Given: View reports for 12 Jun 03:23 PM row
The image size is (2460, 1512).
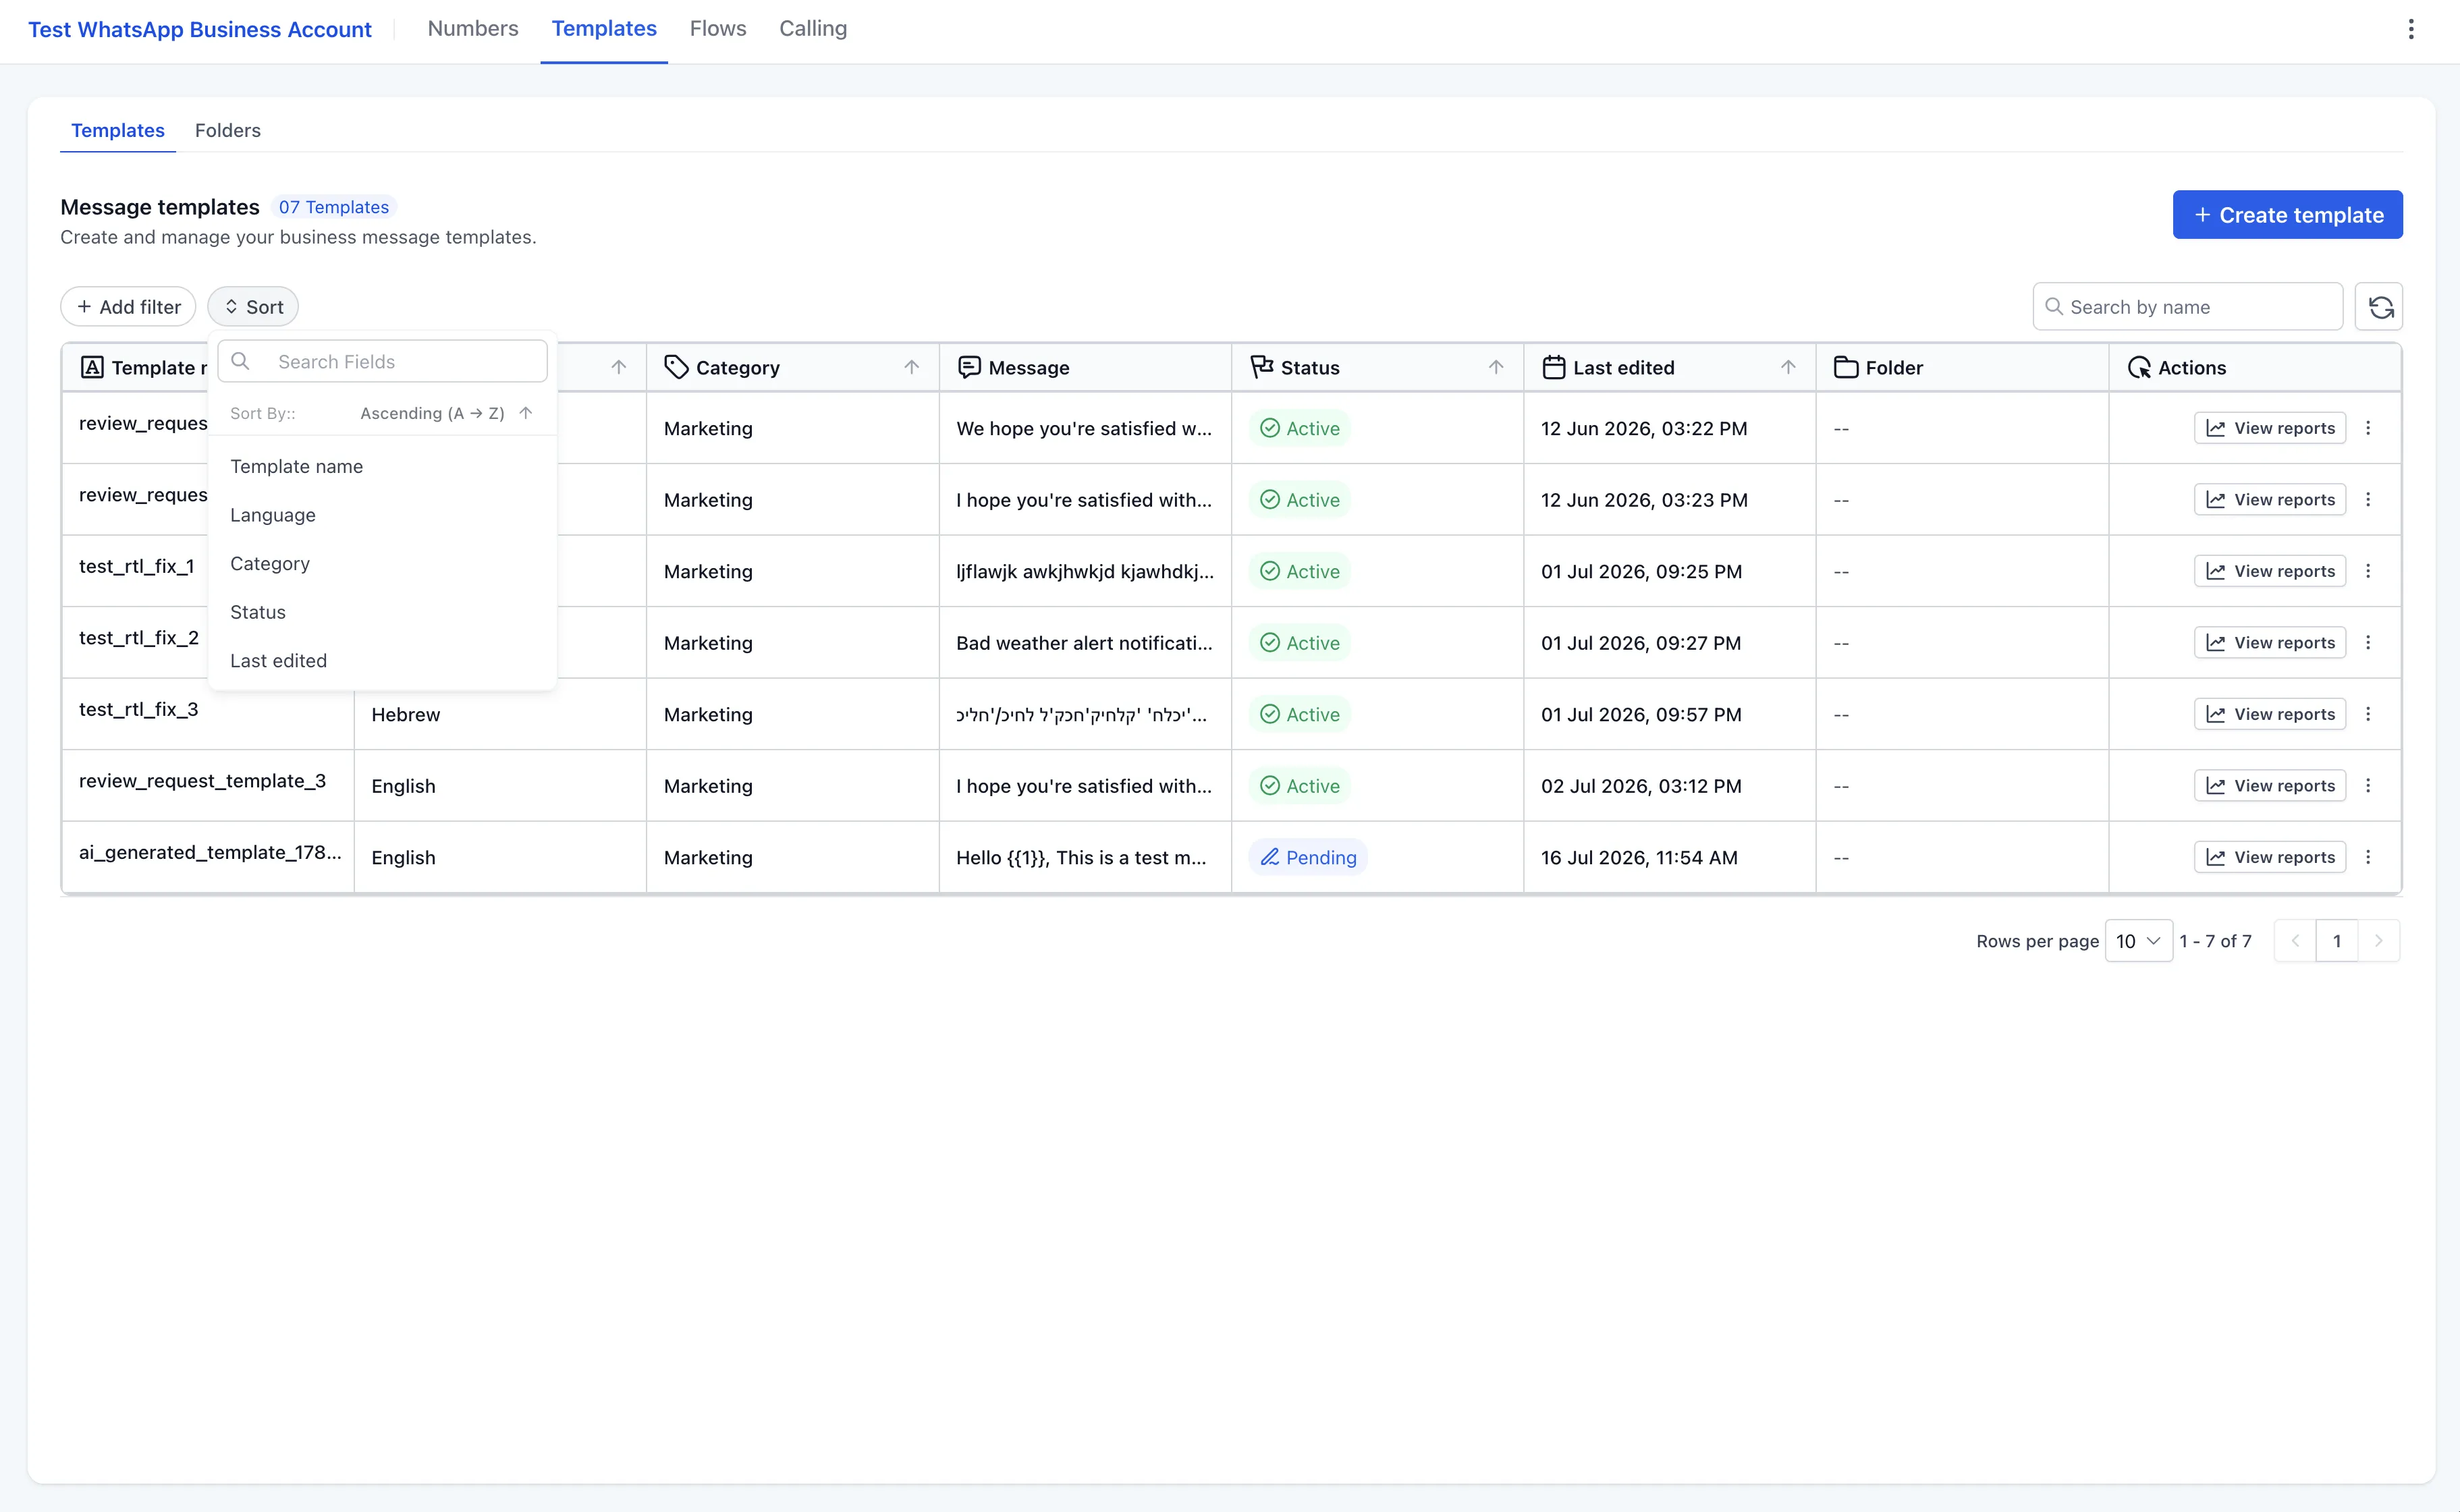Looking at the screenshot, I should [2270, 500].
